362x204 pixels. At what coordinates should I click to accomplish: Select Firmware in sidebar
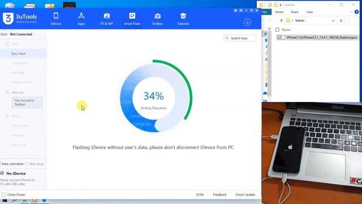click(x=18, y=135)
